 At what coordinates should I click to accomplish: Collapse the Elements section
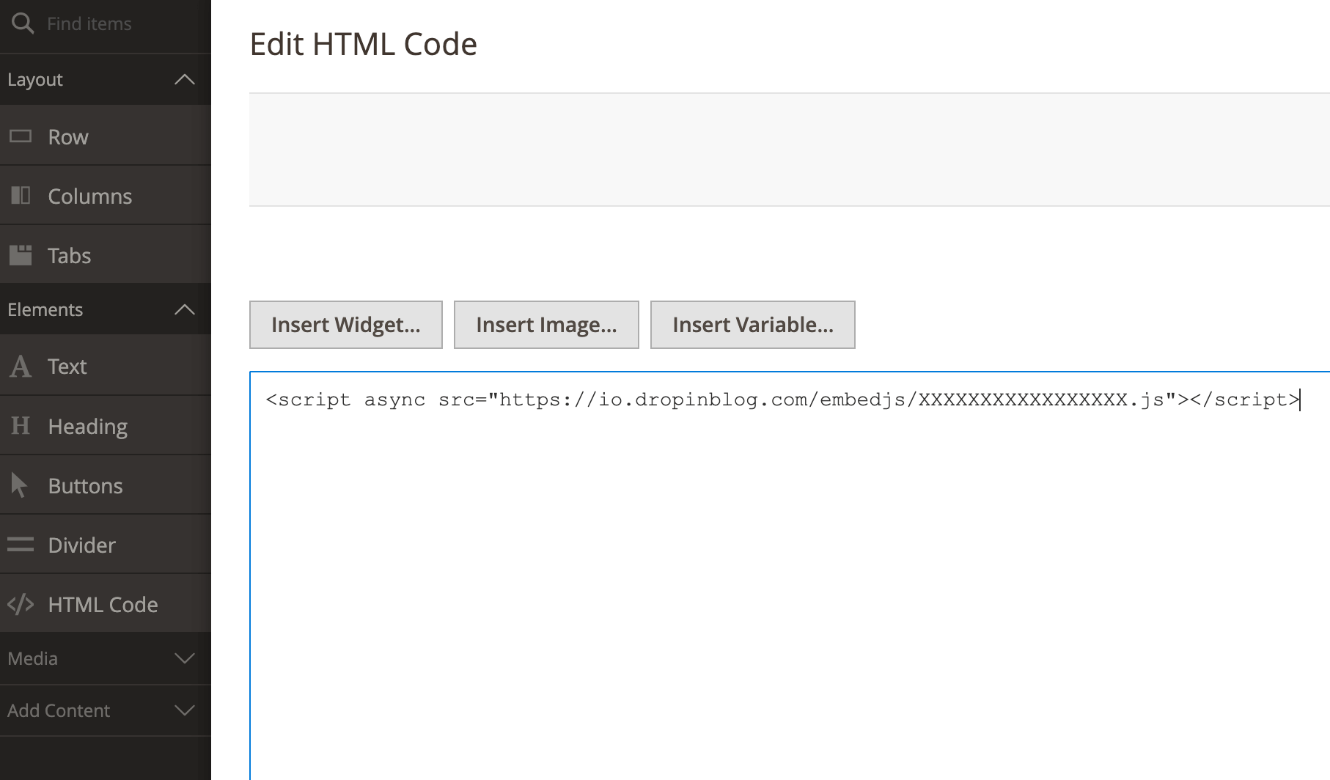(185, 309)
